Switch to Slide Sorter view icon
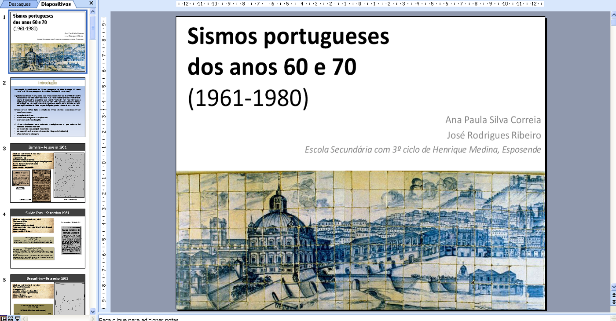 10,318
